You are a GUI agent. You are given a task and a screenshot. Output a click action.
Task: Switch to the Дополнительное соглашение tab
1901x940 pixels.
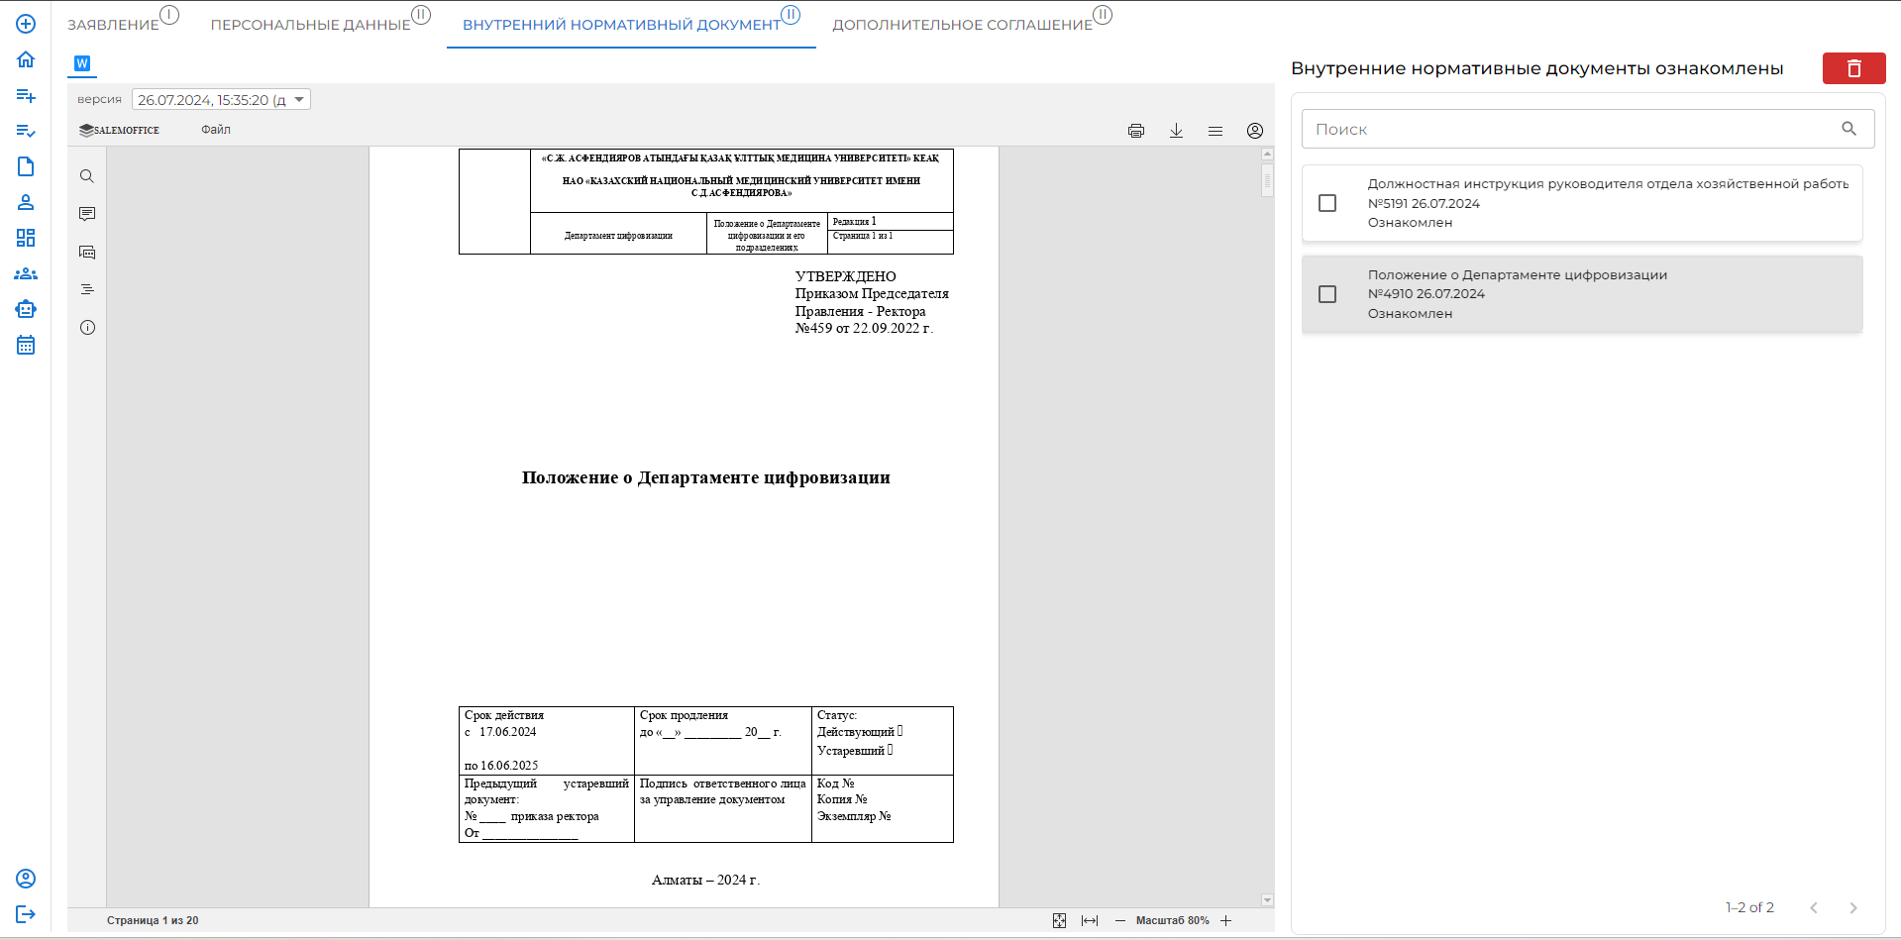pyautogui.click(x=962, y=25)
